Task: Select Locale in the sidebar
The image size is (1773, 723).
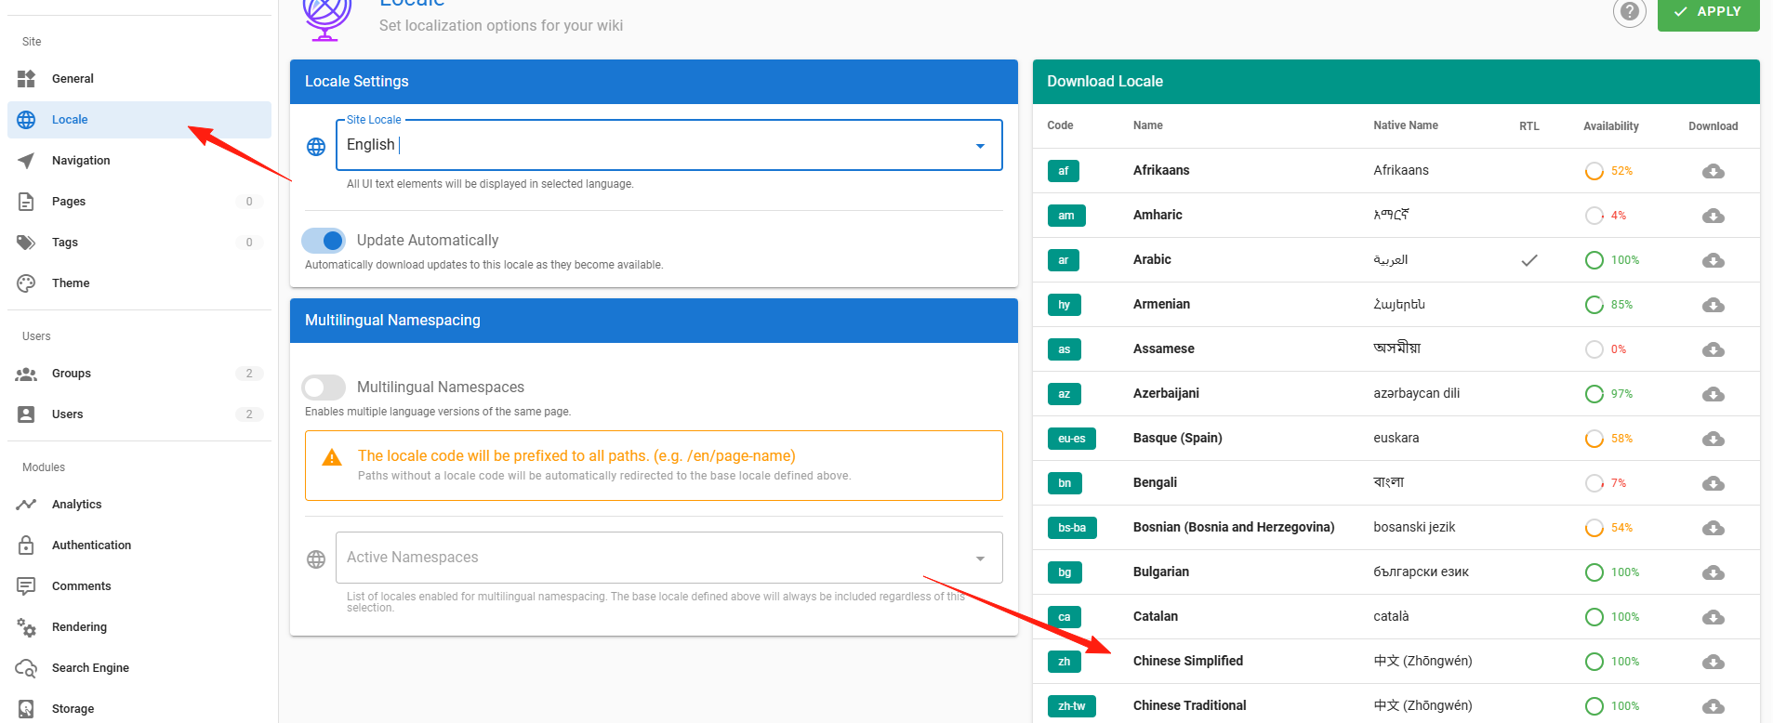Action: (x=139, y=120)
